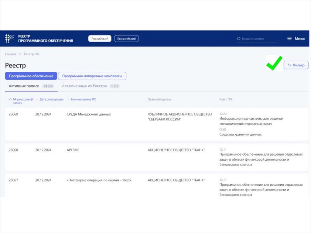Open the API SME entry

coord(73,150)
